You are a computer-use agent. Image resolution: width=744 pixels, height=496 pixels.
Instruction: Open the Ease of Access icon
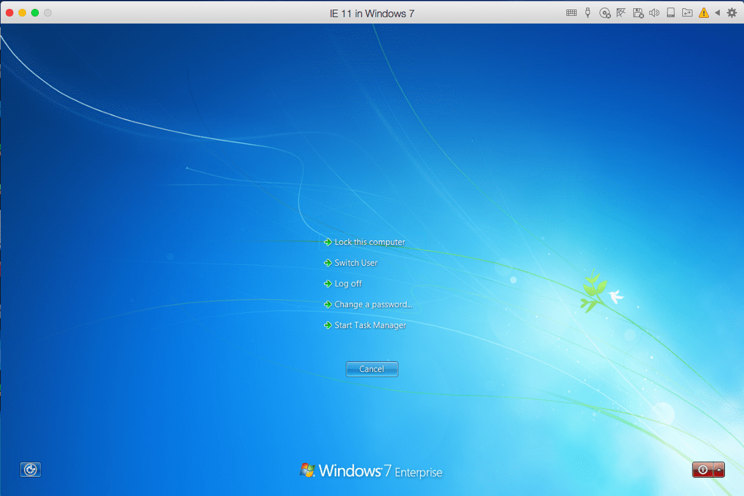(30, 469)
